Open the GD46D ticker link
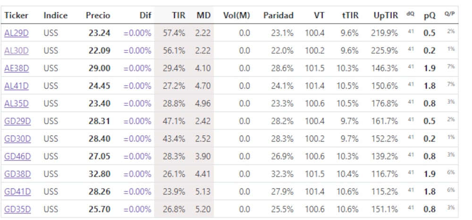Image resolution: width=472 pixels, height=220 pixels. tap(17, 156)
